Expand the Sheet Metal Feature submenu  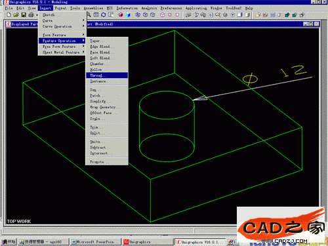click(x=62, y=52)
